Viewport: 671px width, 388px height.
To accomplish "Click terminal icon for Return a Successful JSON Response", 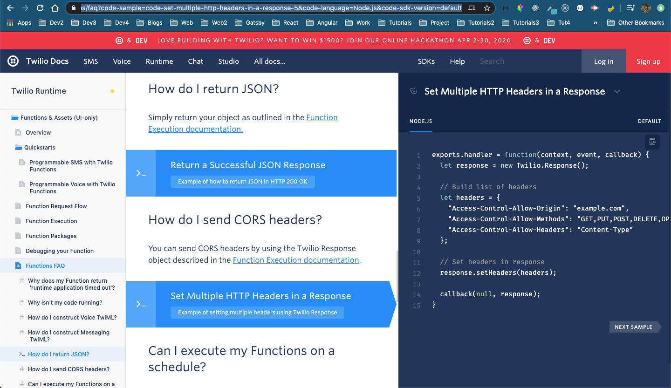I will (x=141, y=173).
